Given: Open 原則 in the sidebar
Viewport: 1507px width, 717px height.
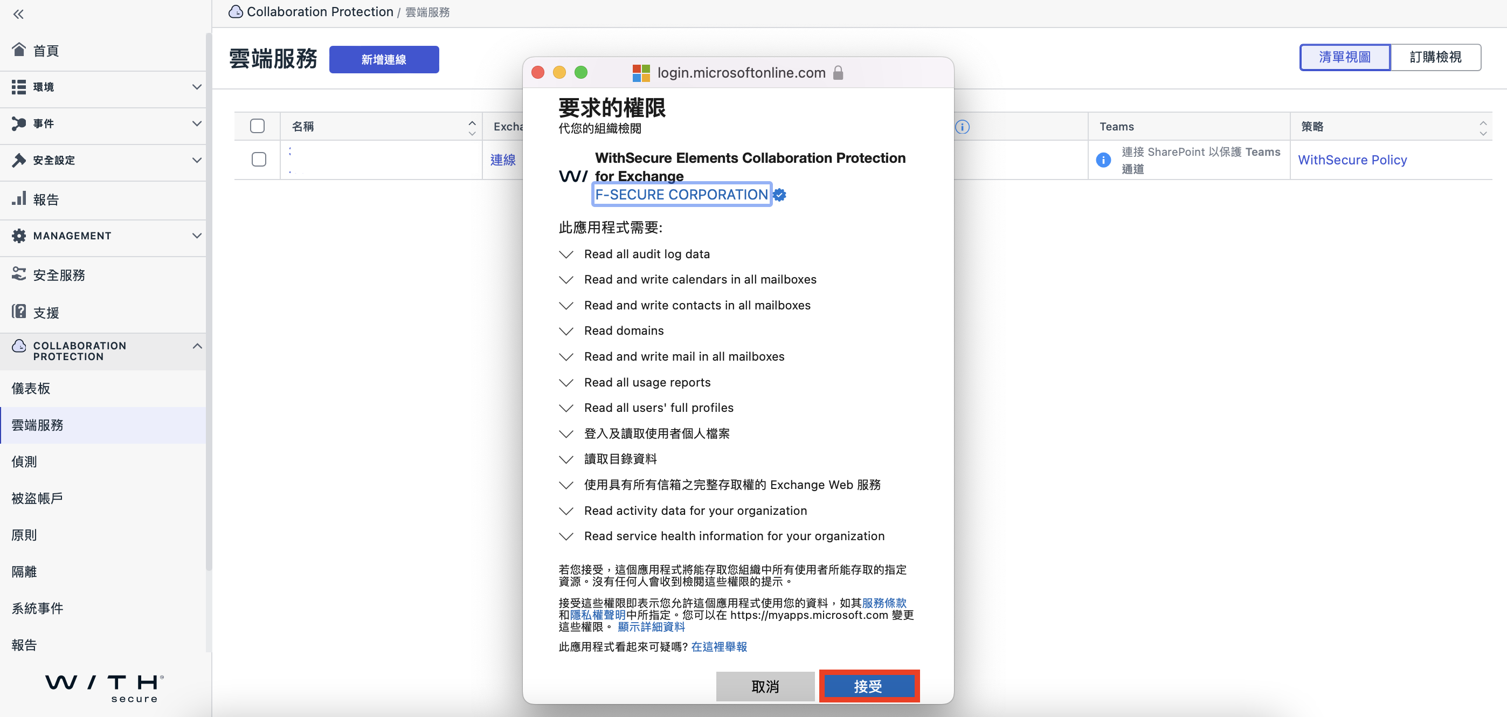Looking at the screenshot, I should [103, 535].
